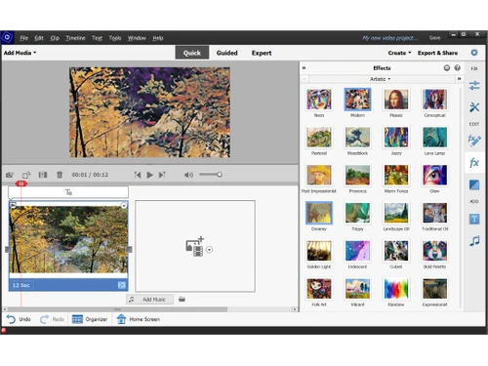The image size is (488, 366).
Task: Delete clip with trash icon
Action: [x=60, y=175]
